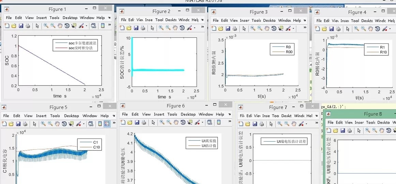This screenshot has height=184, width=396.
Task: Select Brush data tool in Figure 1
Action: [81, 26]
